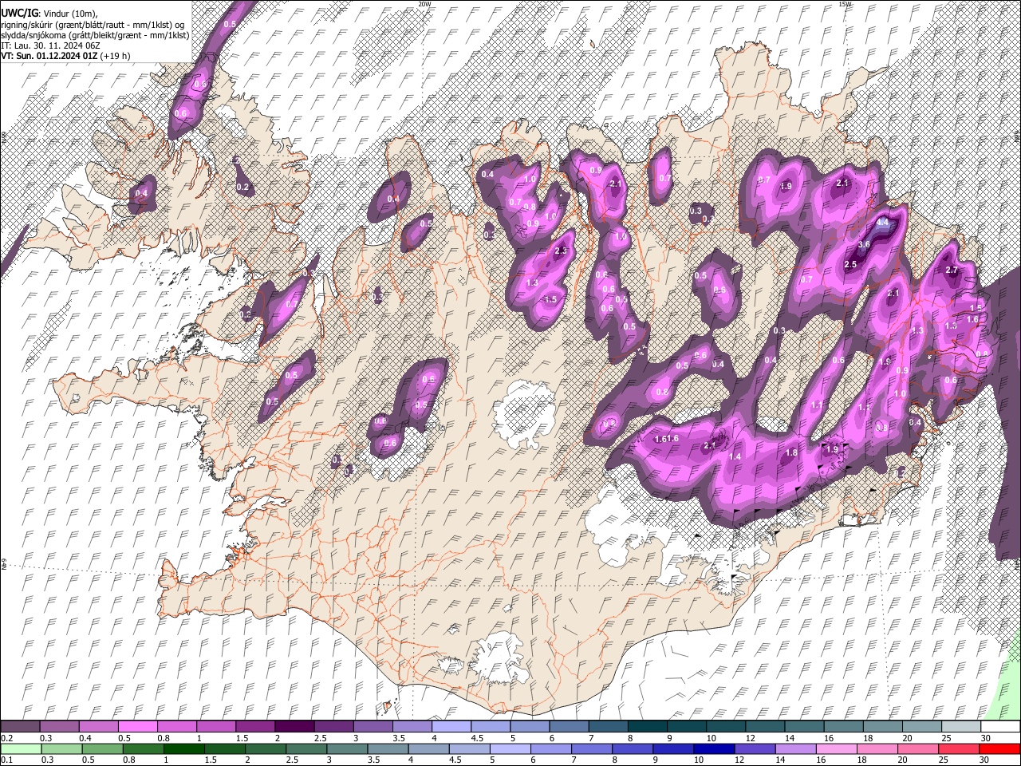This screenshot has width=1021, height=766.
Task: Click the bold UWC/IG title text
Action: [18, 14]
